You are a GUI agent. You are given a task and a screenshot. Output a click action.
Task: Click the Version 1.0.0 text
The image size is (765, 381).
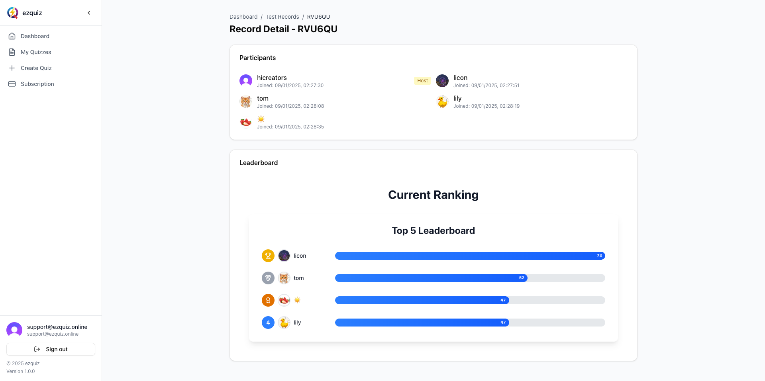coord(21,371)
